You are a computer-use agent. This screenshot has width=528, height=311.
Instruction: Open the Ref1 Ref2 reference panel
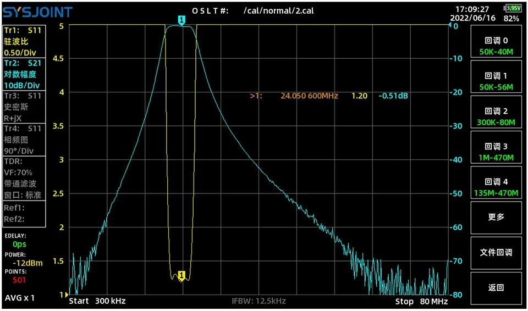[24, 214]
